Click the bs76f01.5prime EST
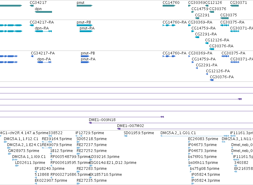The height and width of the screenshot is (185, 253). (189, 160)
